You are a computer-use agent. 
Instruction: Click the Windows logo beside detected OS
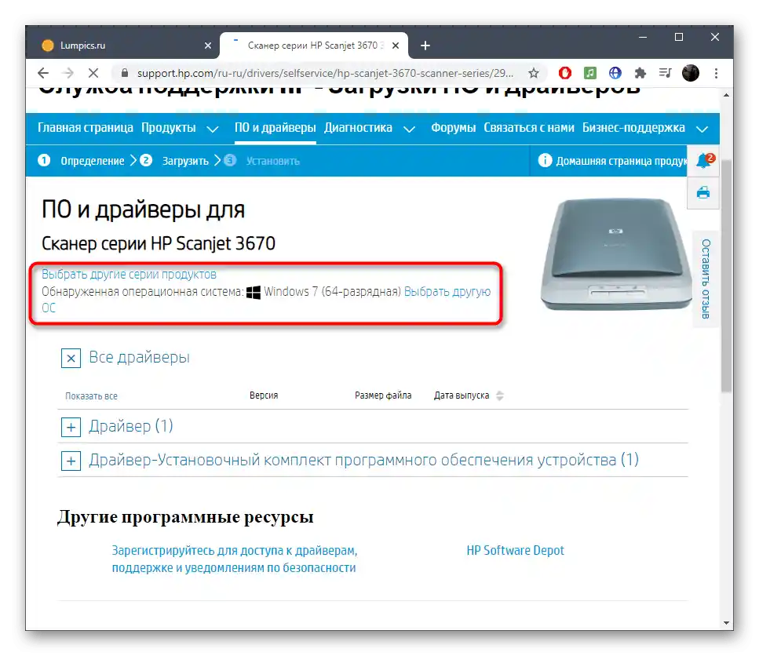tap(254, 292)
